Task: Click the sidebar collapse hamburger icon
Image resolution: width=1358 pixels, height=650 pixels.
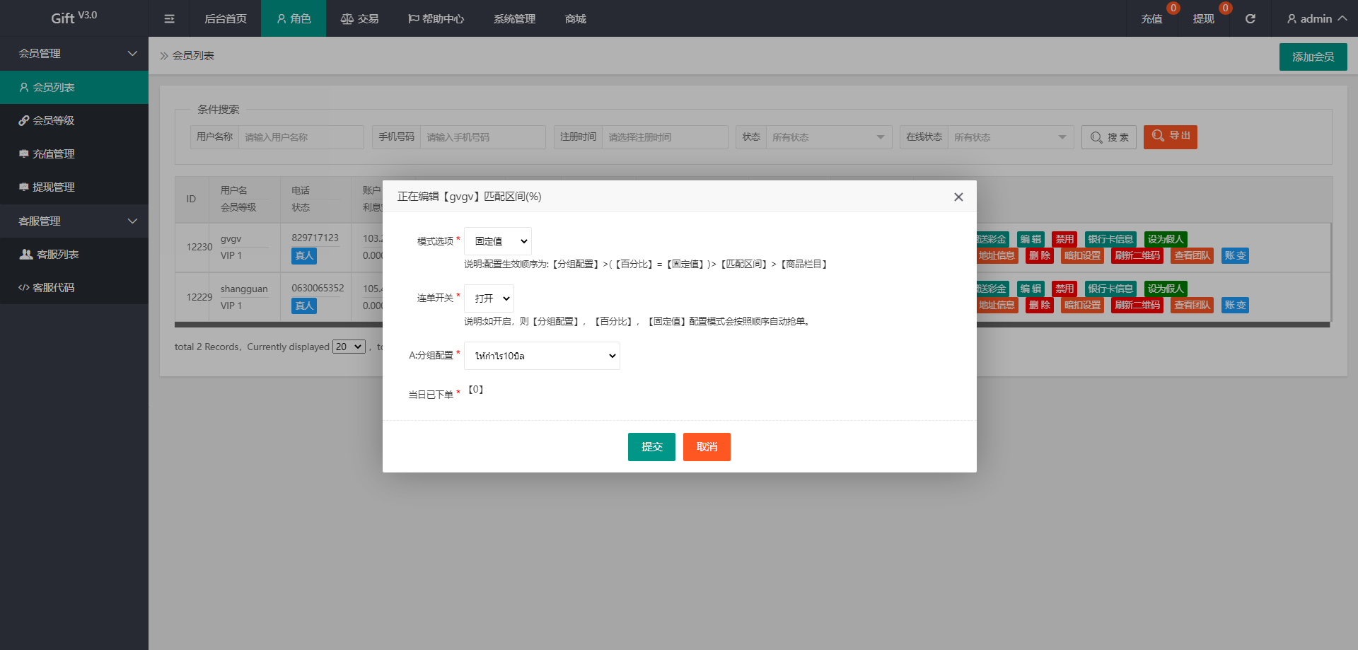Action: point(169,19)
